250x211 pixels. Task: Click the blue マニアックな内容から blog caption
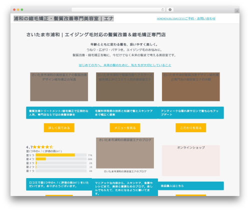click(x=125, y=187)
